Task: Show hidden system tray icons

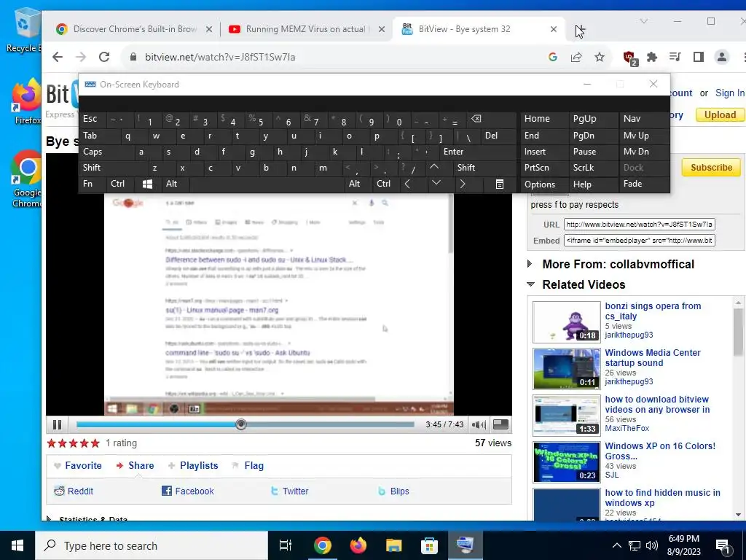Action: tap(616, 545)
